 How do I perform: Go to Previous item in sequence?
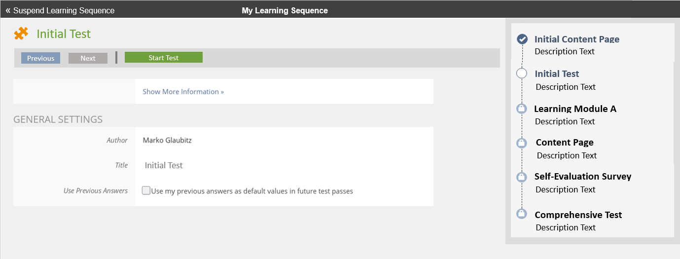click(x=40, y=58)
